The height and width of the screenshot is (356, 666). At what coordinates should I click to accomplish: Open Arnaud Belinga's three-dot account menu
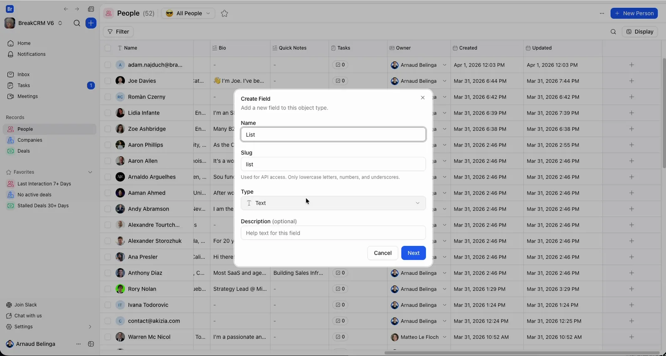pos(78,344)
